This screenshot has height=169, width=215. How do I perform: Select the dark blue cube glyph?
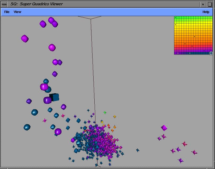[x=55, y=97]
